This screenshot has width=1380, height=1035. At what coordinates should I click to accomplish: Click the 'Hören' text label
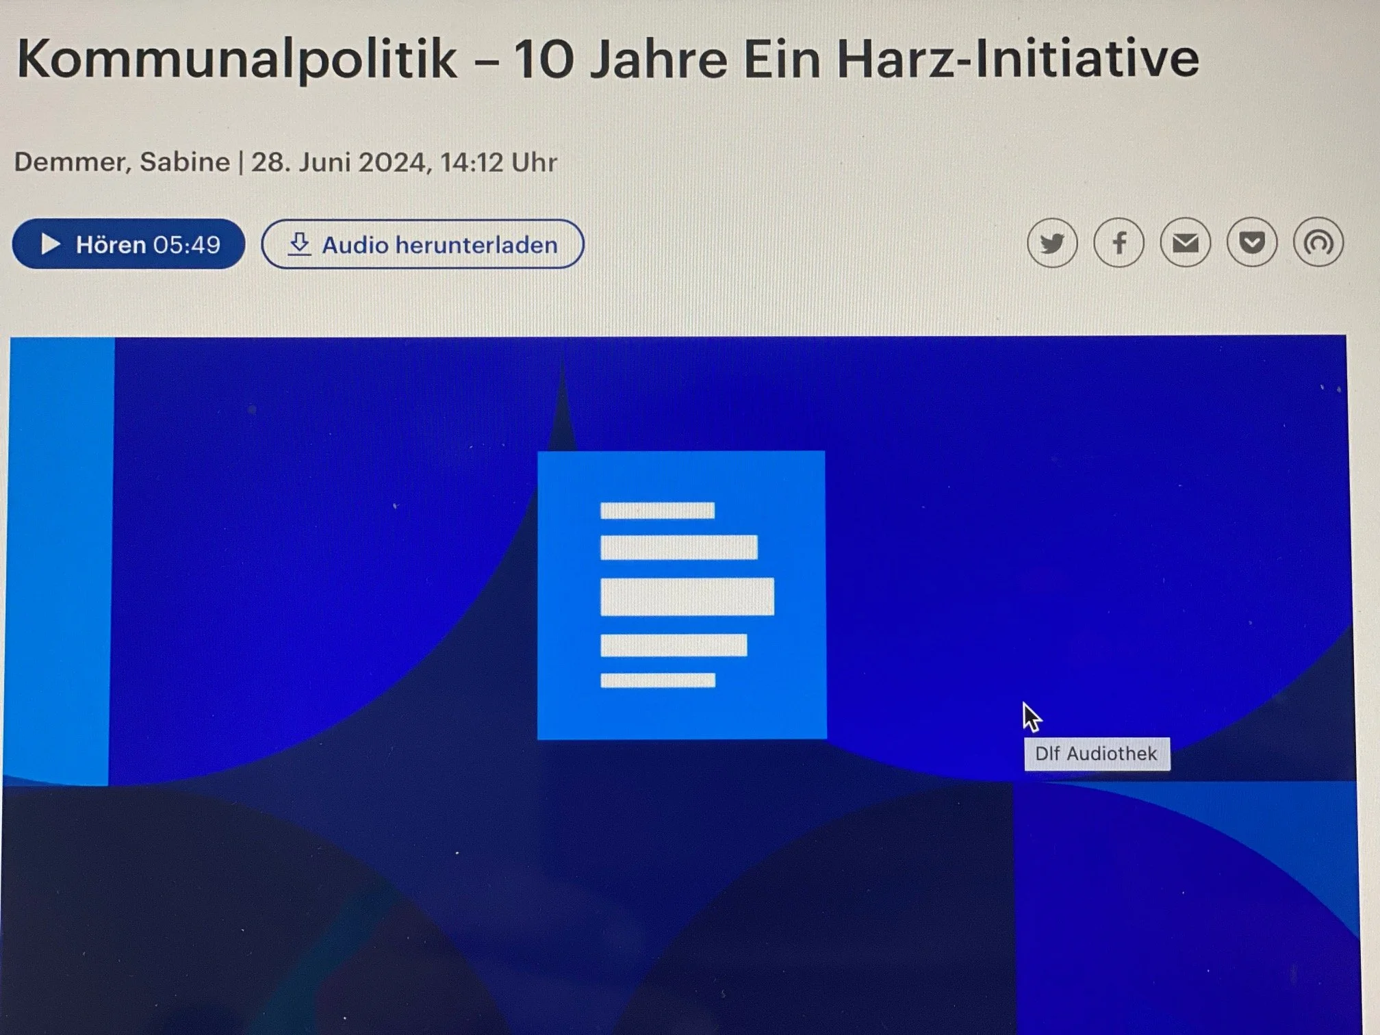(x=110, y=244)
